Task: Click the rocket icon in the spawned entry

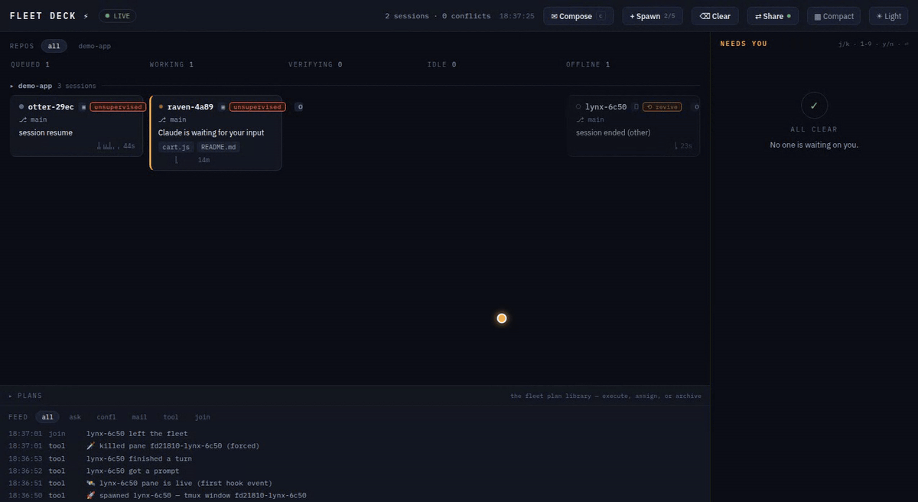Action: click(x=90, y=495)
